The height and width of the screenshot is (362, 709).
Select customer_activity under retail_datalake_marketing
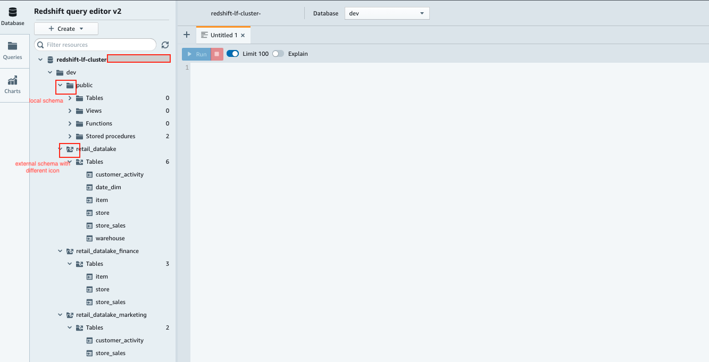(x=120, y=340)
